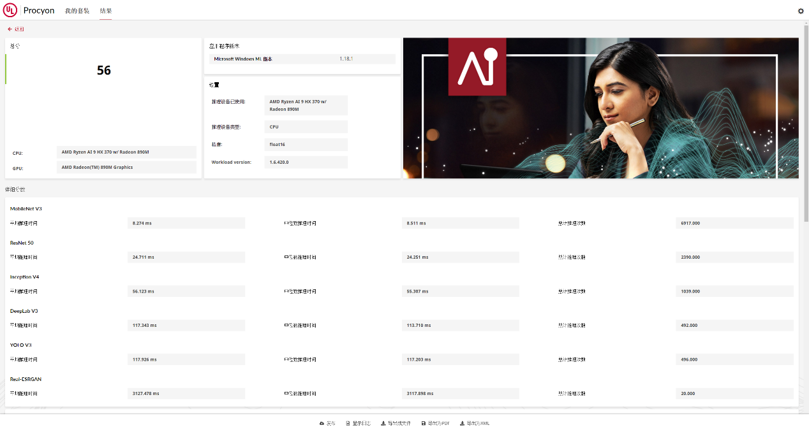Viewport: 809px width, 432px height.
Task: Select the float16 precision value
Action: pyautogui.click(x=306, y=145)
